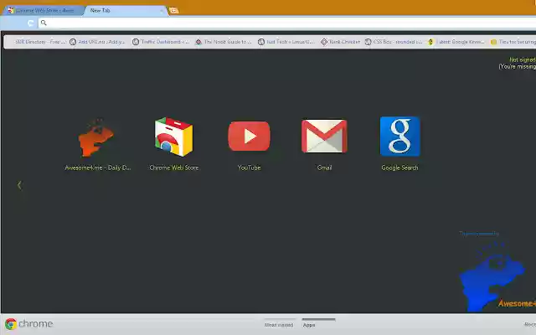Viewport: 536px width, 335px height.
Task: Open the Add URL bookmark
Action: coord(97,42)
